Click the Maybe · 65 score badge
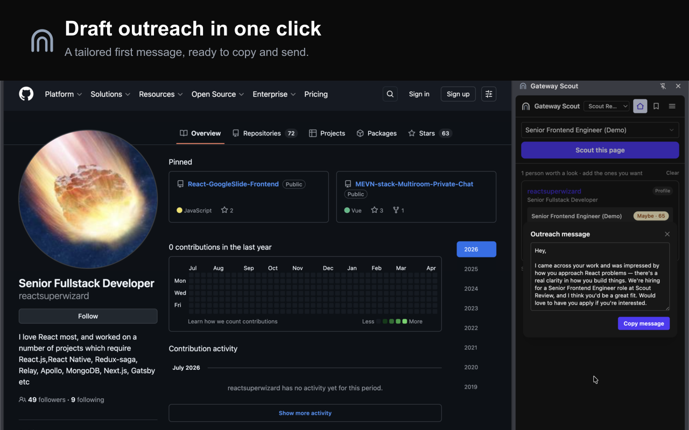This screenshot has height=430, width=689. [651, 216]
